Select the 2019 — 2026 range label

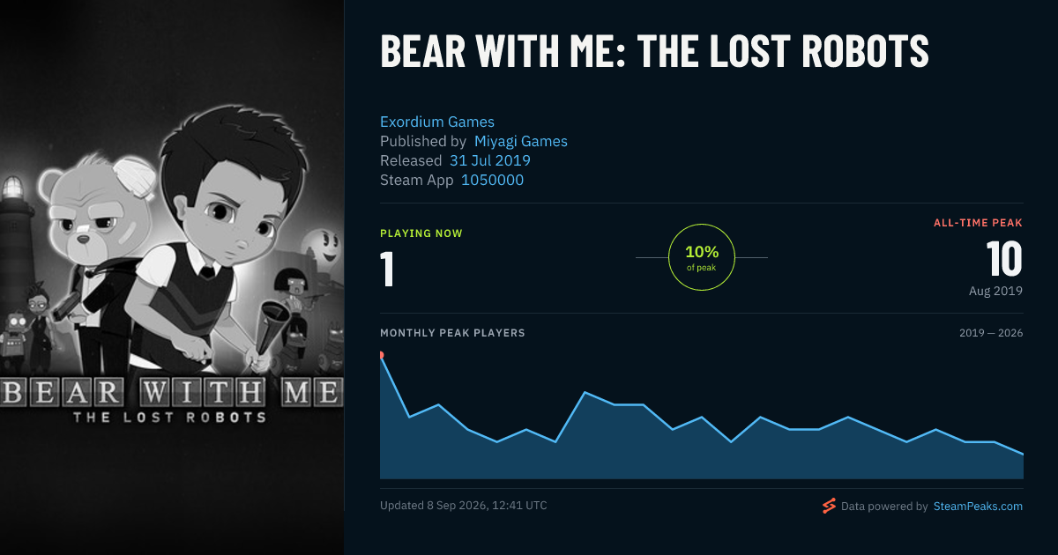[x=991, y=333]
